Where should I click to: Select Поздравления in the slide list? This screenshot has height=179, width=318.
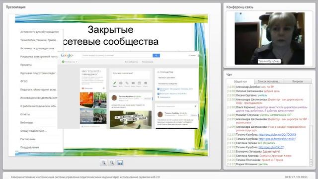click(x=30, y=147)
